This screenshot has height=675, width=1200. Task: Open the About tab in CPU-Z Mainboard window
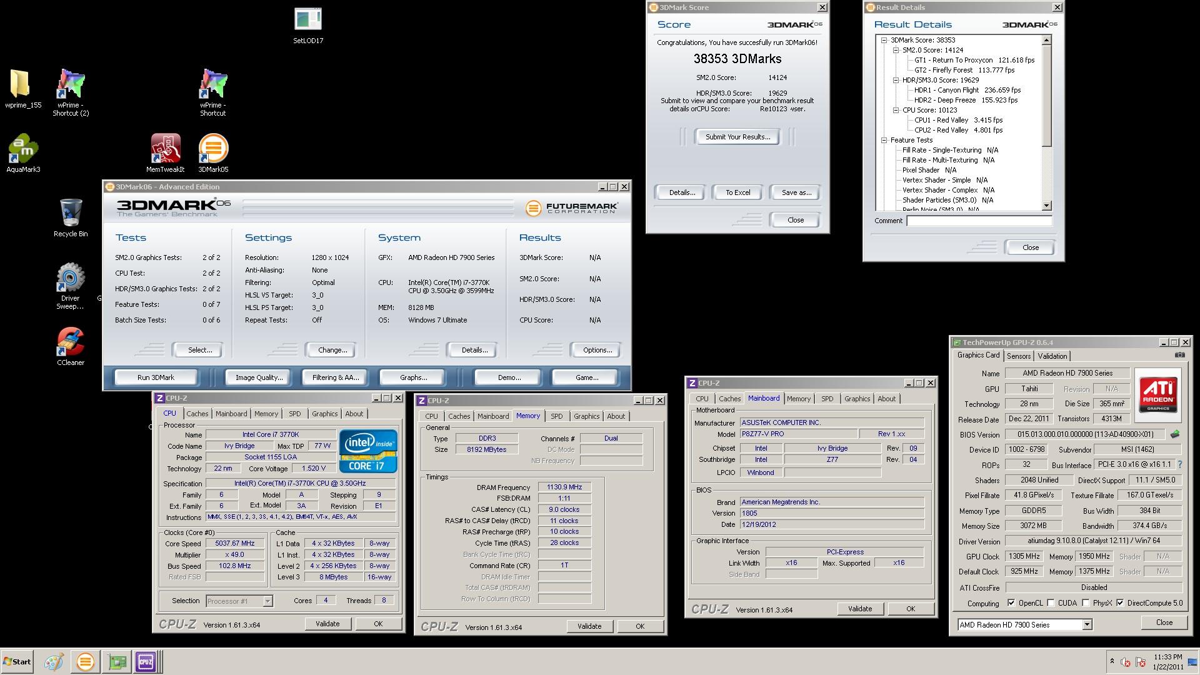tap(886, 399)
